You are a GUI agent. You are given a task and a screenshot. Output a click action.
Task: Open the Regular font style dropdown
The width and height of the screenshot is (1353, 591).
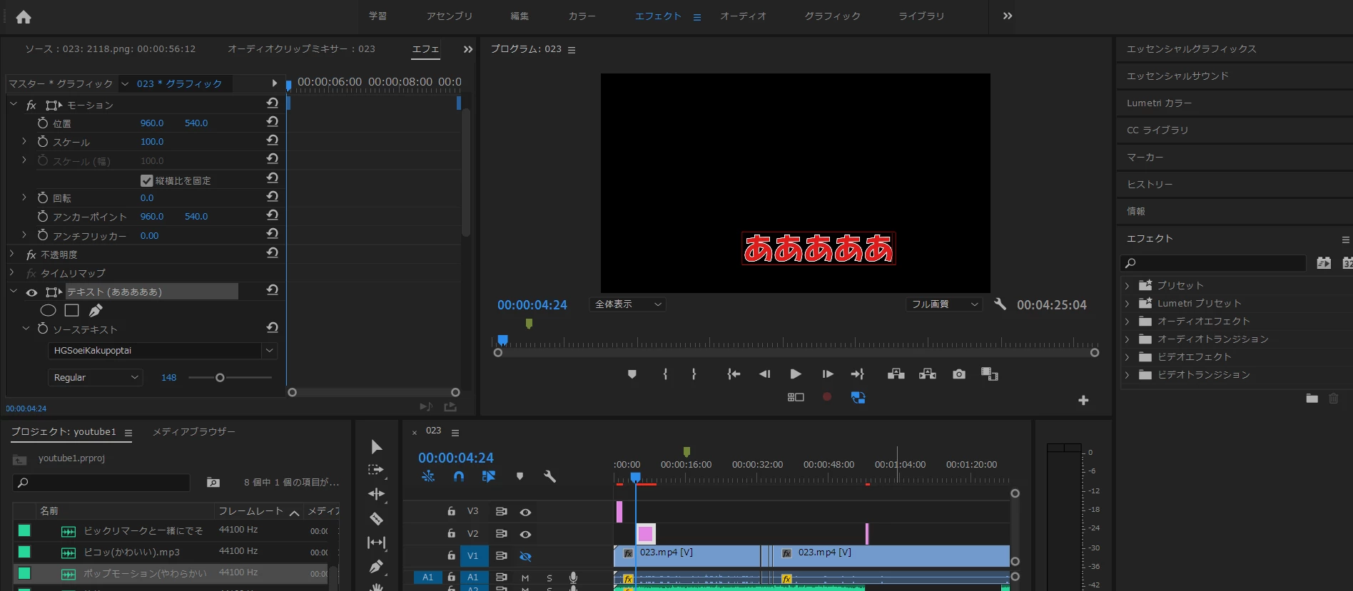96,377
